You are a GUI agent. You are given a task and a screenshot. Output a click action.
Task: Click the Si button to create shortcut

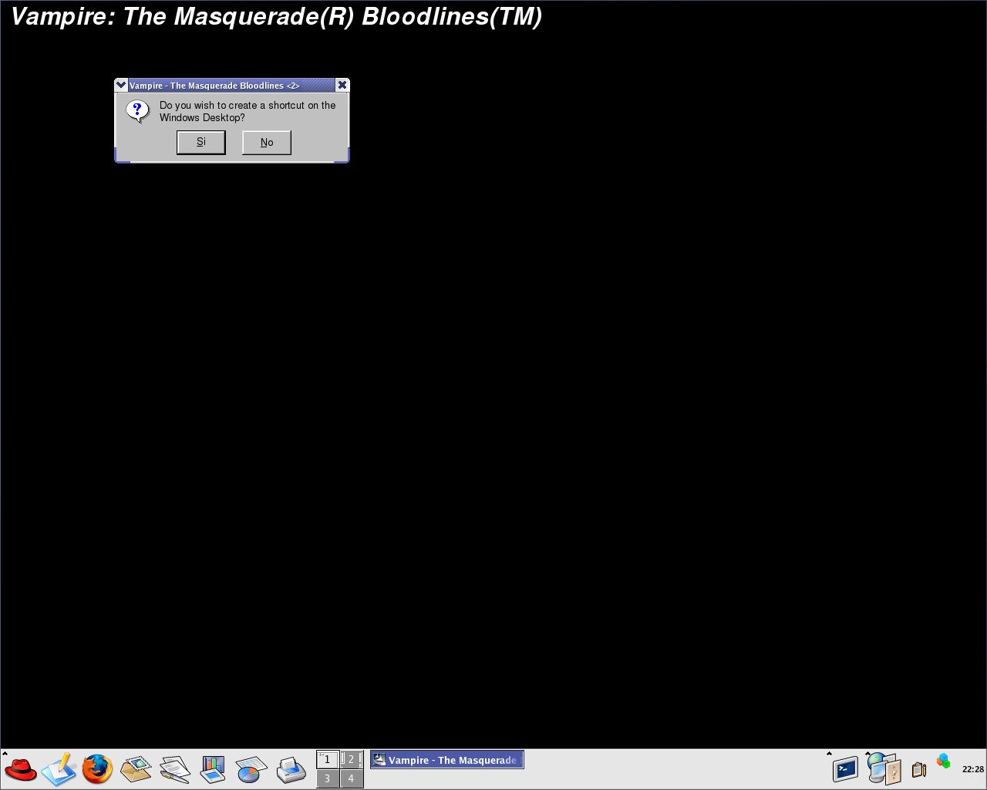(200, 142)
